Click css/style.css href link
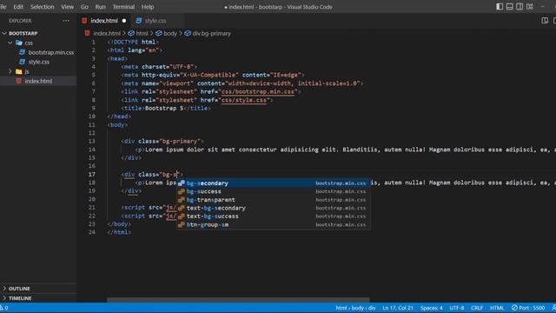The image size is (556, 313). pos(244,100)
